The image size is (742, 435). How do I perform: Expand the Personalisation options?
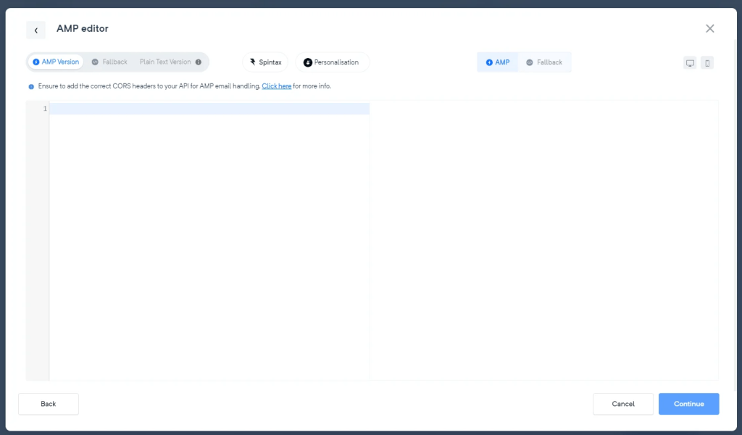click(x=332, y=62)
